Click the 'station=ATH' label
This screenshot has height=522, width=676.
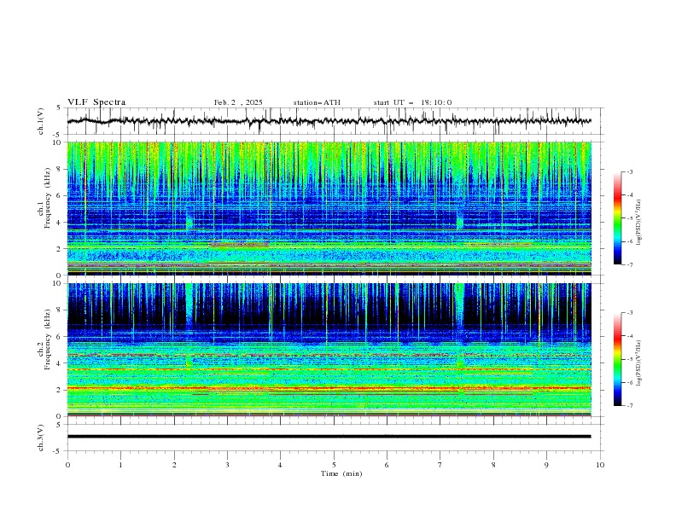click(x=317, y=102)
